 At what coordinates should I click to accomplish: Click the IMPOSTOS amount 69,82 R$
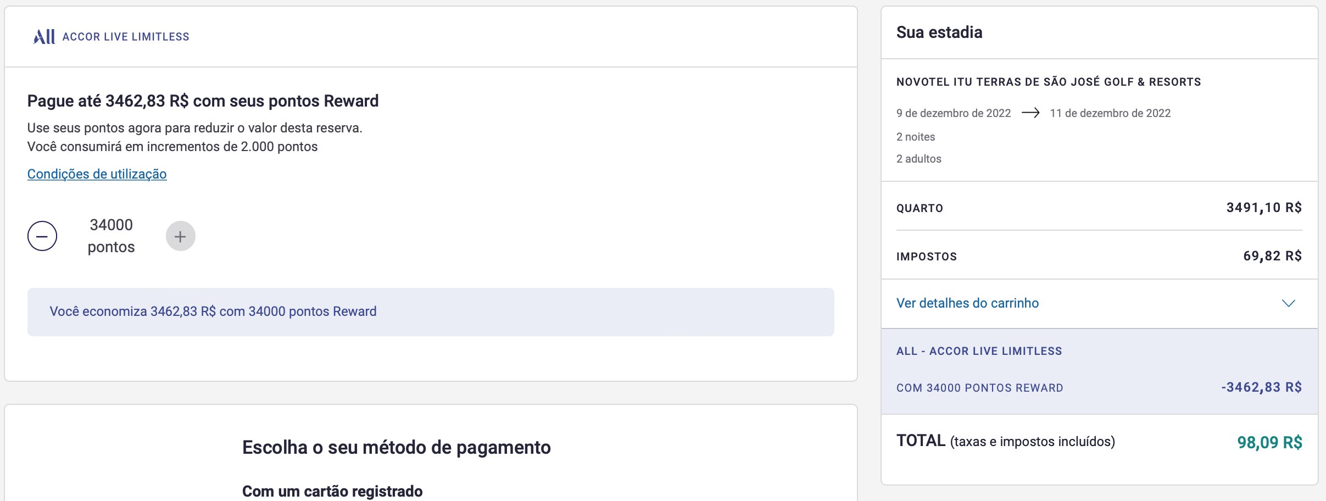coord(1272,256)
